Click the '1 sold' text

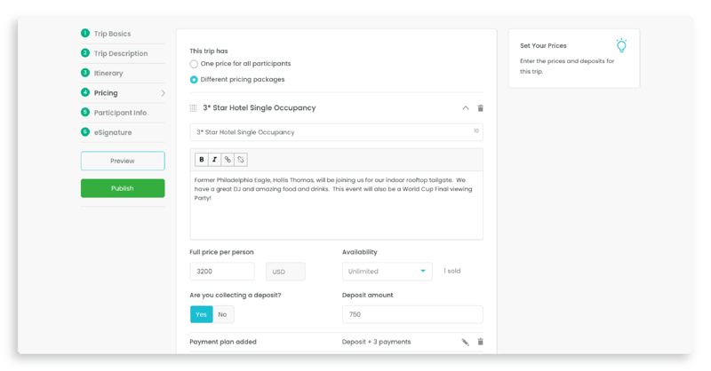click(452, 271)
